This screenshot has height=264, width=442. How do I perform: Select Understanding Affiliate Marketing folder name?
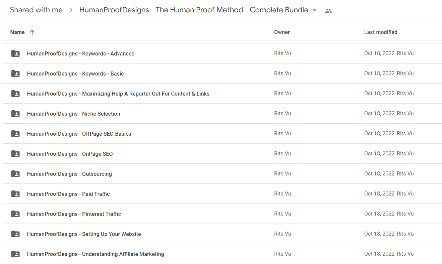[x=96, y=254]
